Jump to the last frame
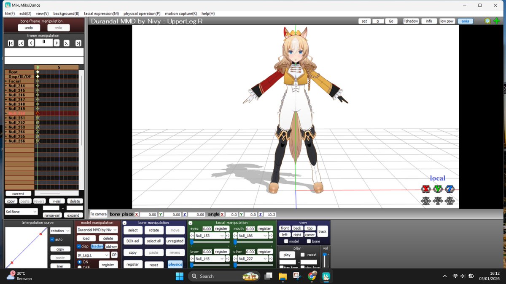506x284 pixels. tap(78, 43)
